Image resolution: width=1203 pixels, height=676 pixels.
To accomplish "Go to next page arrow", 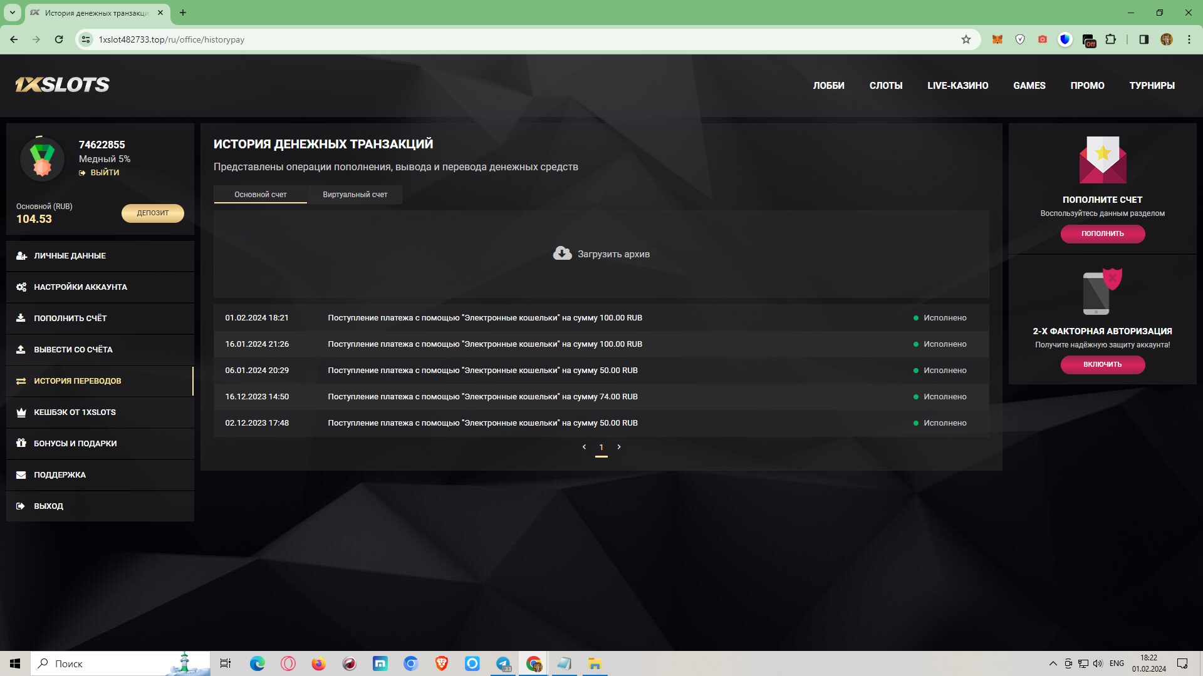I will pos(619,447).
